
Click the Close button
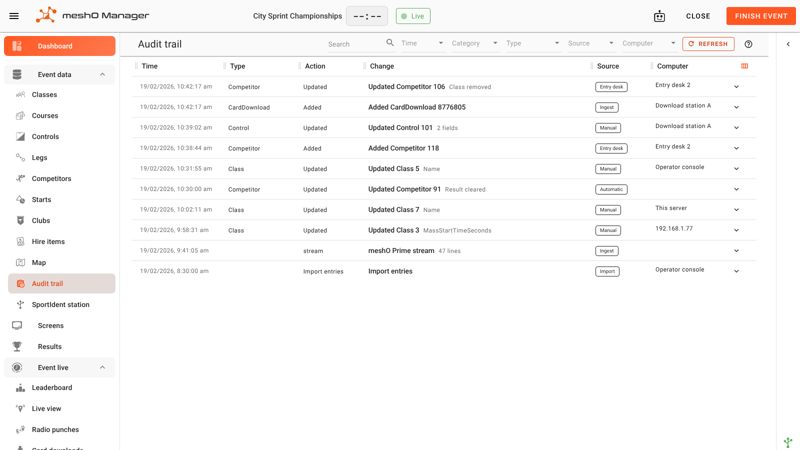(698, 16)
